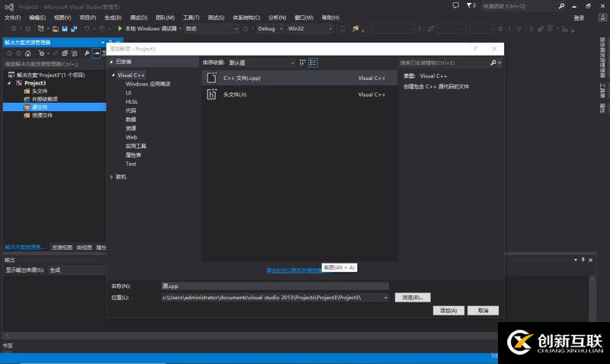Open the 生成(B) menu
This screenshot has width=610, height=364.
point(113,18)
